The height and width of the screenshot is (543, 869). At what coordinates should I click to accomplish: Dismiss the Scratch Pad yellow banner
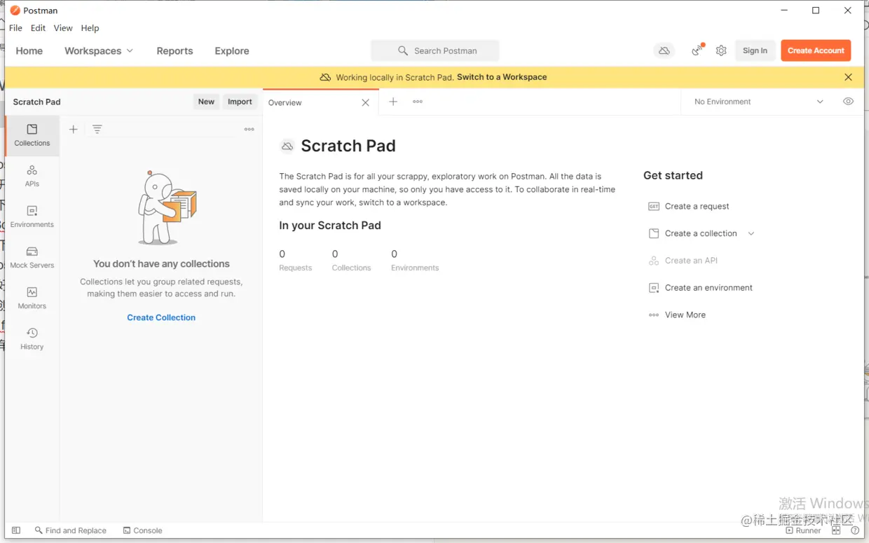(x=848, y=77)
